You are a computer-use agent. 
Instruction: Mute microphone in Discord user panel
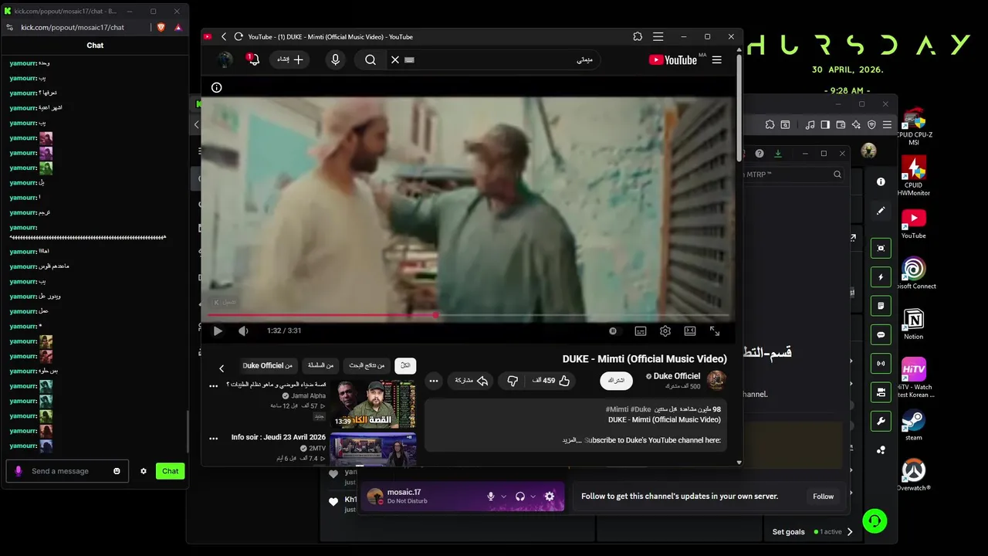pyautogui.click(x=490, y=497)
